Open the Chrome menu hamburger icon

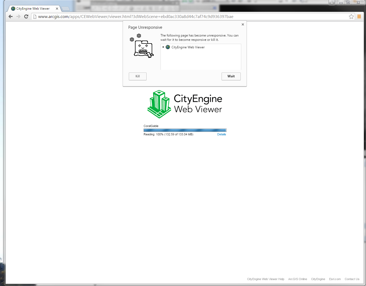coord(359,17)
